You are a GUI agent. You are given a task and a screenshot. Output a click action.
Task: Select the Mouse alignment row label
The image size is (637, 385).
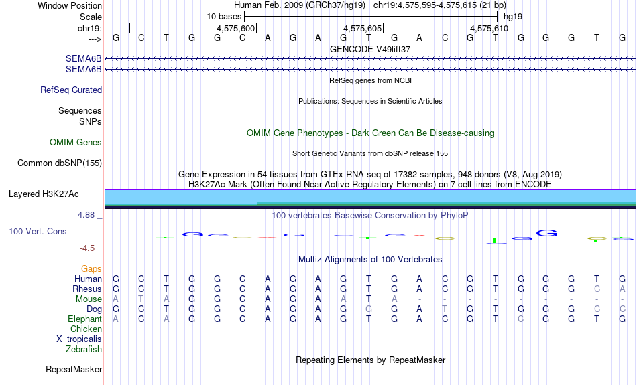click(x=89, y=299)
